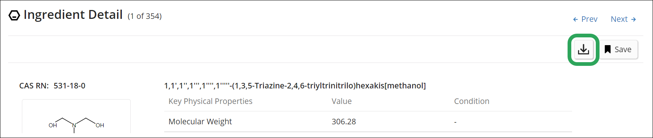Click the Triazine hexakis[methanol] chemical name
The image size is (653, 138).
point(295,86)
